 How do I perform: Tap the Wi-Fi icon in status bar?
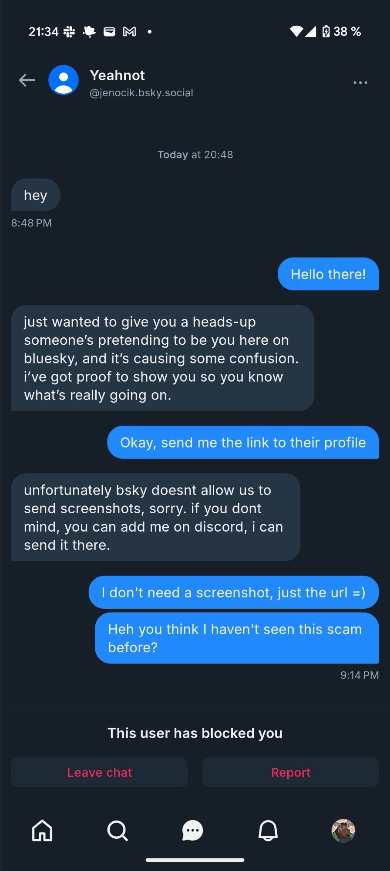point(296,31)
